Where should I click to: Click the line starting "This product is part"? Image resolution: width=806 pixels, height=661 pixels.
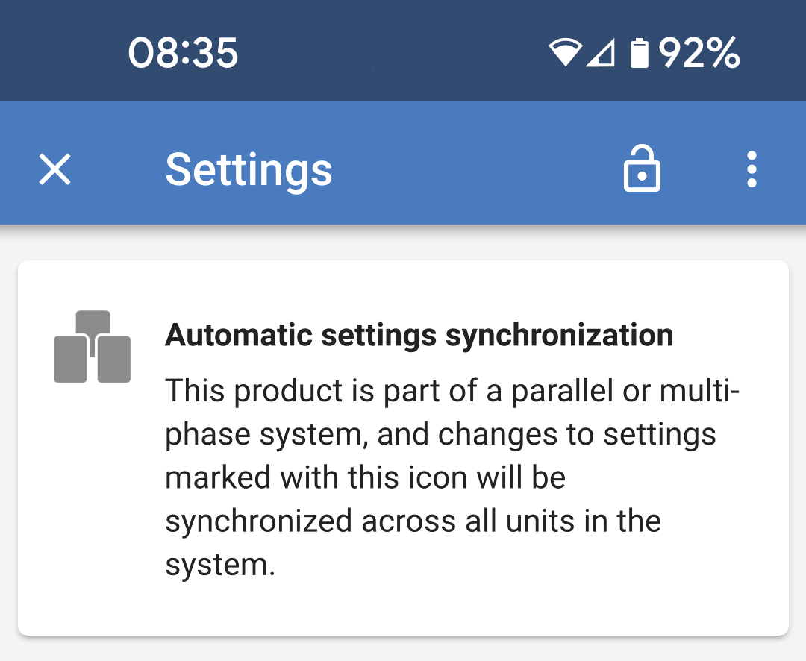pyautogui.click(x=452, y=391)
